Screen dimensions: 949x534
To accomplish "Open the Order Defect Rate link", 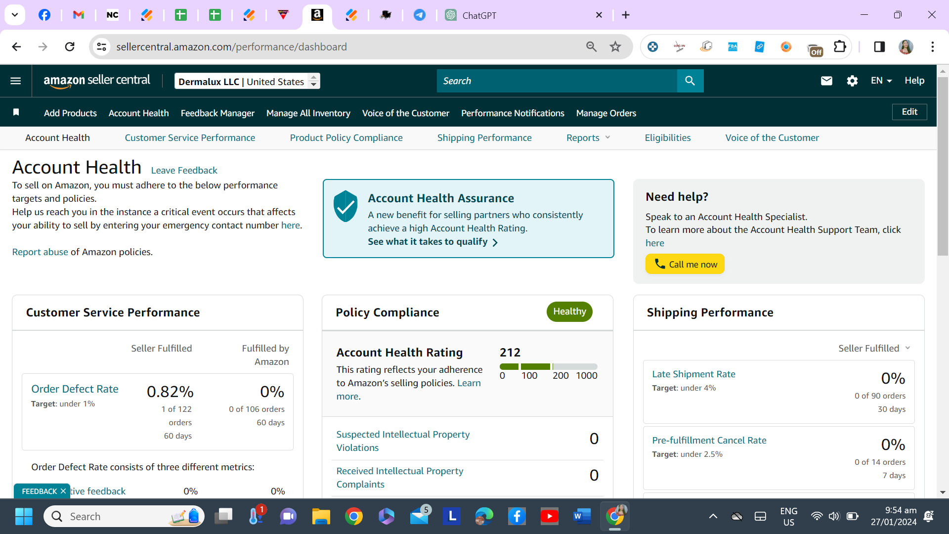I will [75, 389].
